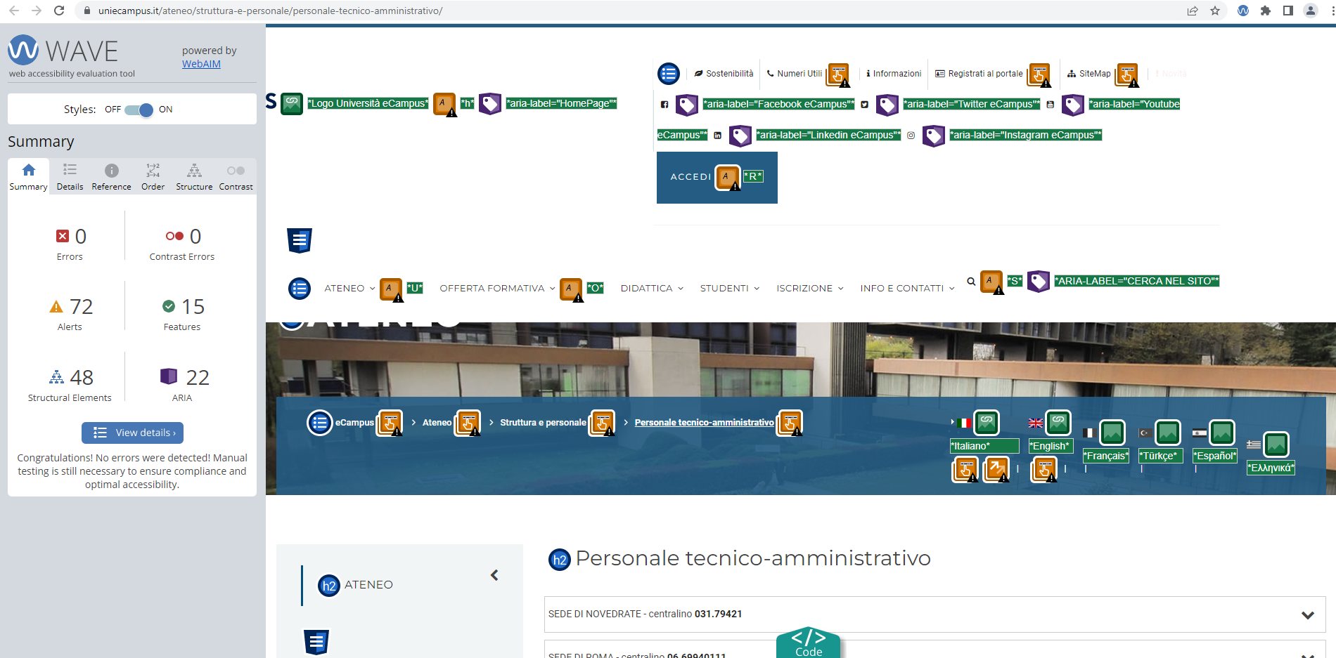Click the site search magnifier icon
This screenshot has width=1336, height=658.
point(971,282)
